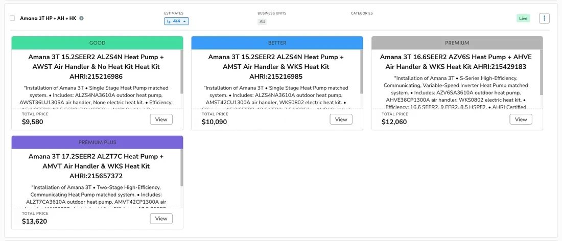
Task: Click the Live status badge
Action: pyautogui.click(x=523, y=18)
